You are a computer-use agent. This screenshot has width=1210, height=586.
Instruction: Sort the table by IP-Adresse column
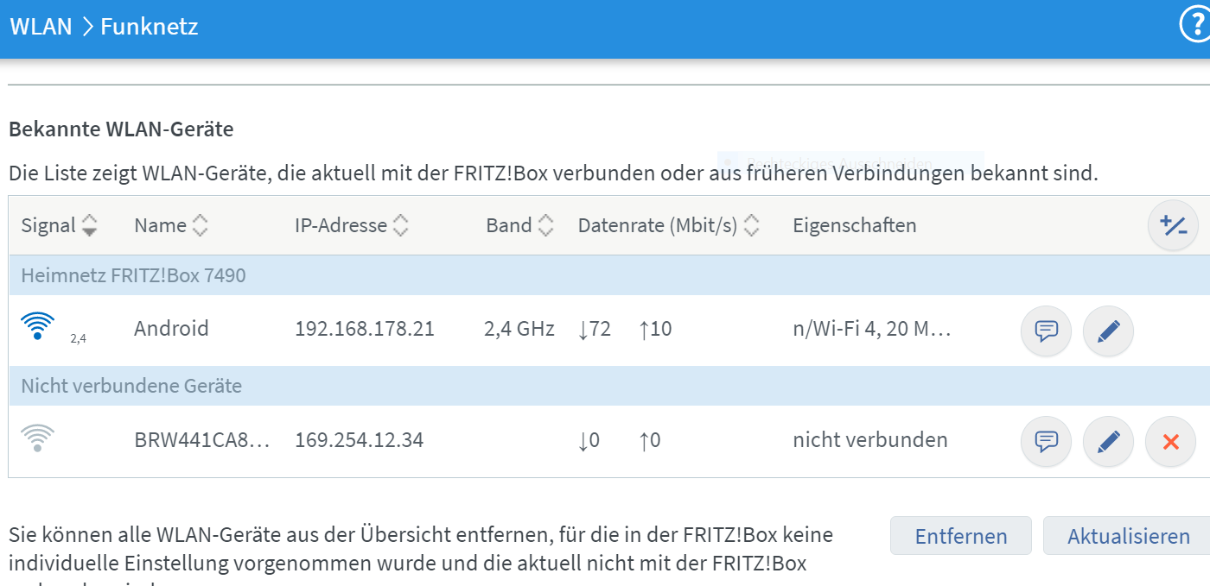(352, 226)
